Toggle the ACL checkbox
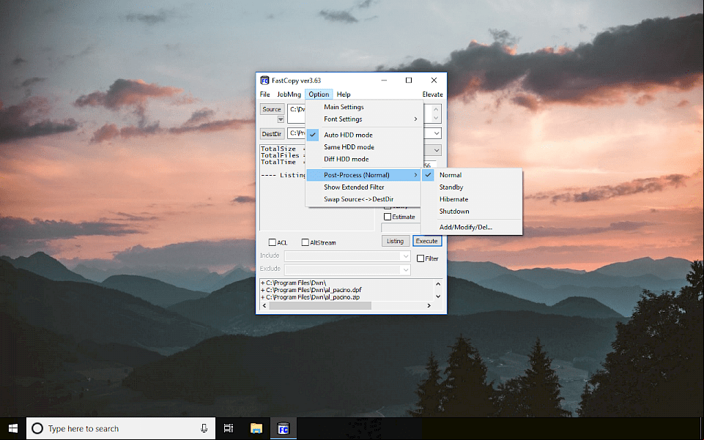 click(x=272, y=242)
